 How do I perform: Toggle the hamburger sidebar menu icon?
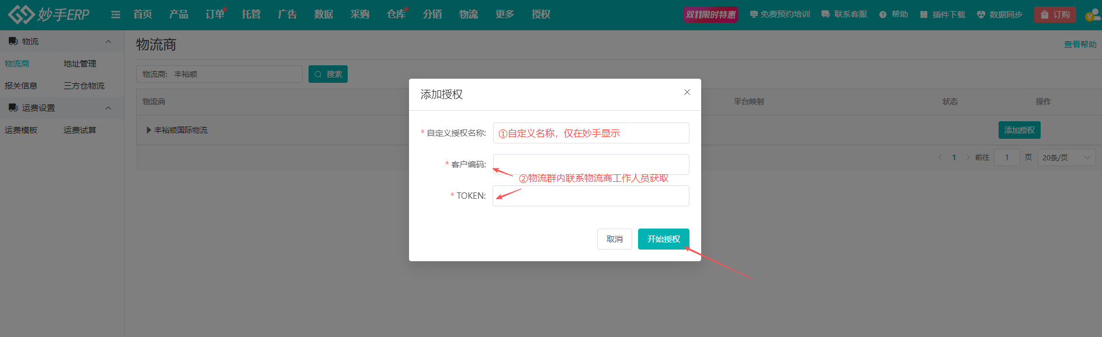pyautogui.click(x=116, y=15)
